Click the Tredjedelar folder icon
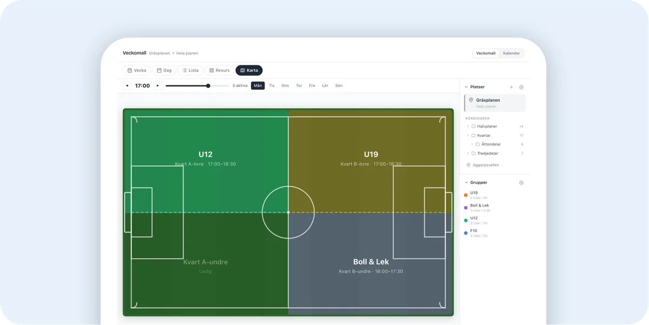 [x=473, y=154]
